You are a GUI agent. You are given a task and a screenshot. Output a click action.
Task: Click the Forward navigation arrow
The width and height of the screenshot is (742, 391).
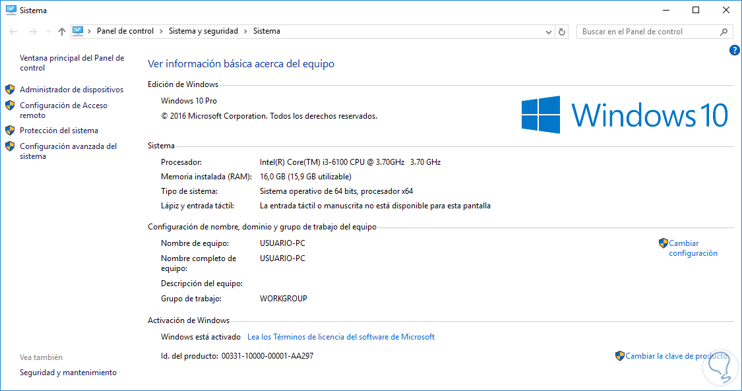click(x=33, y=32)
